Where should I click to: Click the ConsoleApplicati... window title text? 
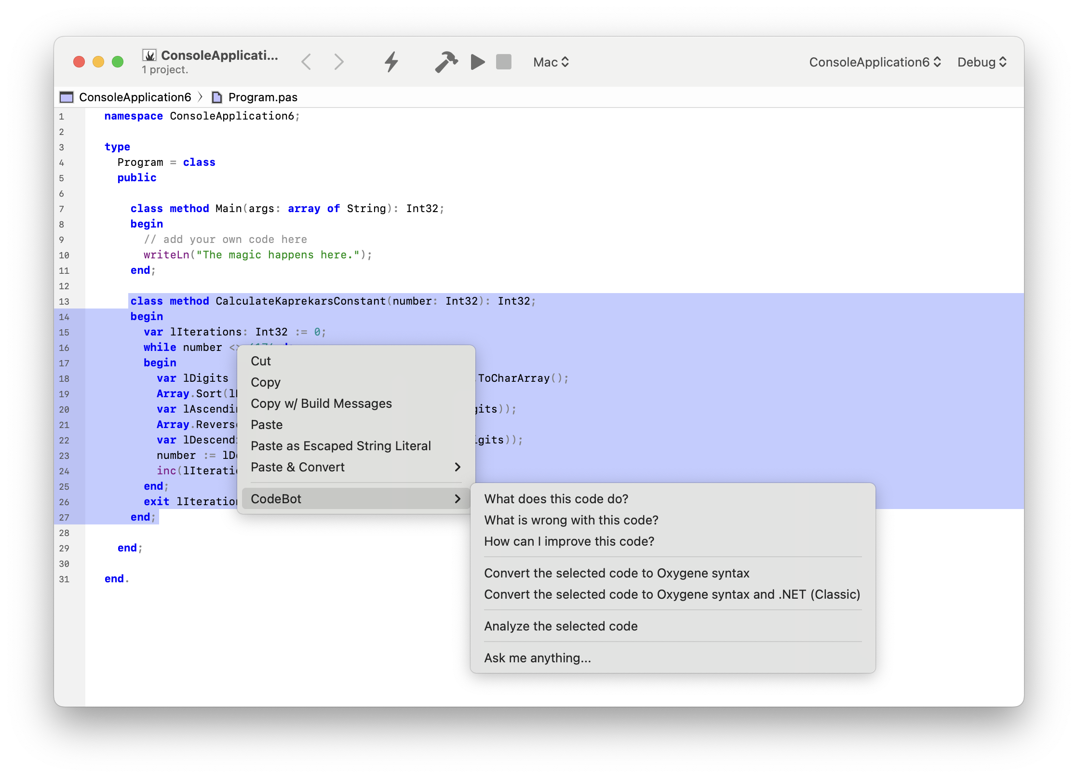point(219,55)
